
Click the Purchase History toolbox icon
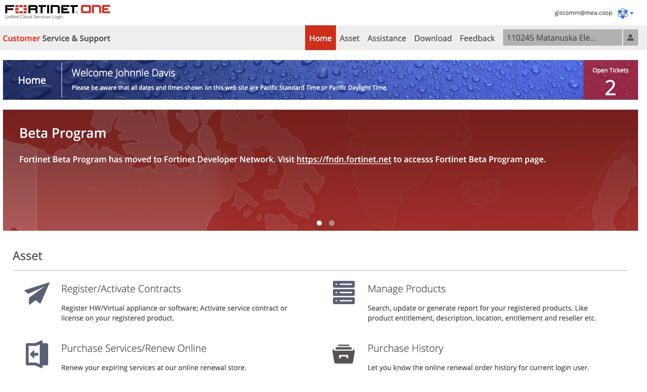point(343,353)
